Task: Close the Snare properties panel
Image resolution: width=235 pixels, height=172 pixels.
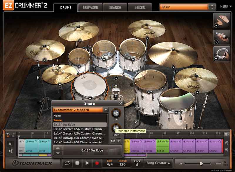Action: 121,103
